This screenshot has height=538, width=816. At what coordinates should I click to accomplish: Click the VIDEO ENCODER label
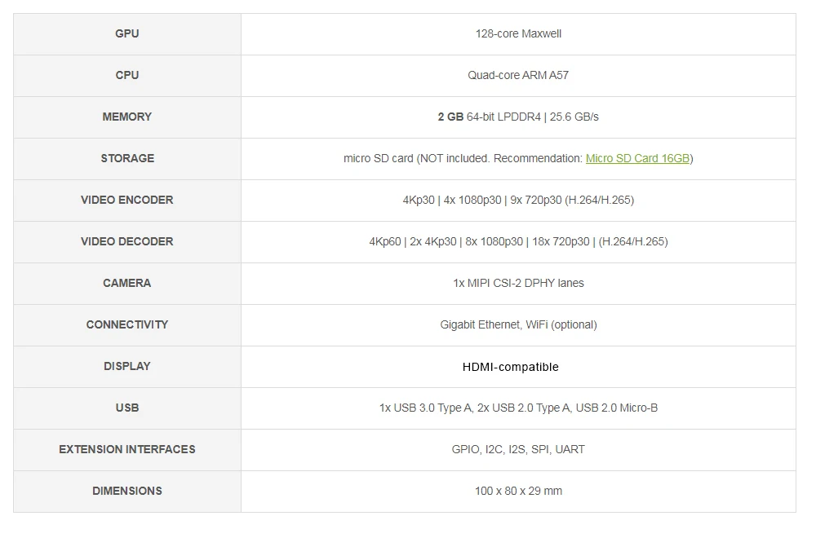[127, 201]
